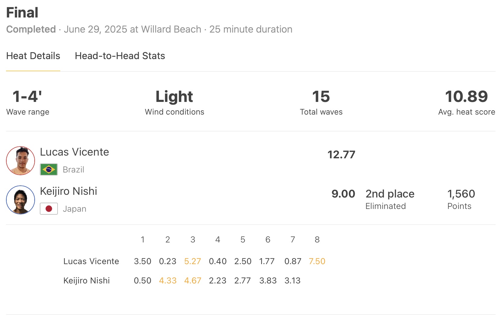Click Lucas Vicente's profile photo
Screen dimensions: 504x319
[x=20, y=161]
